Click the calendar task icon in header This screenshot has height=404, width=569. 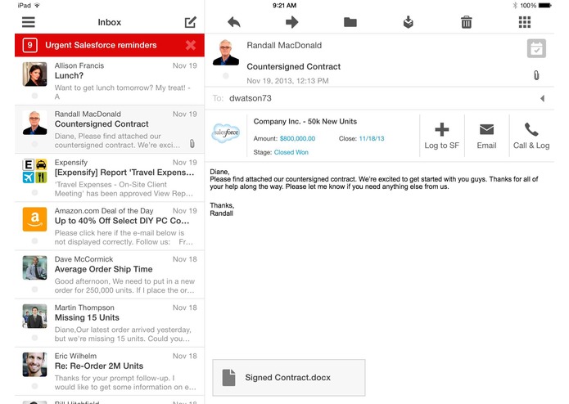coord(536,48)
